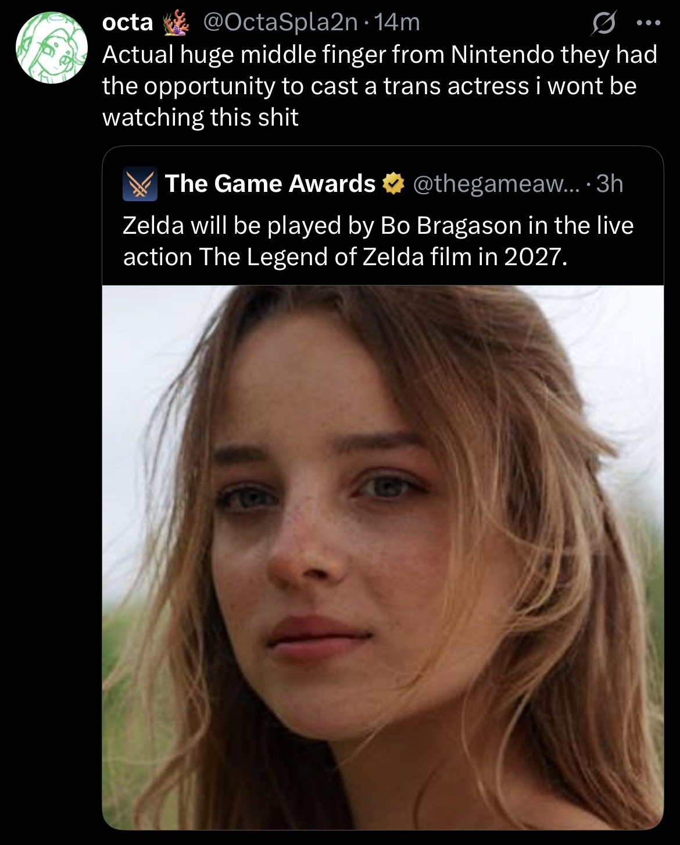Open the actress photo in quoted tweet
This screenshot has width=680, height=845.
(383, 557)
